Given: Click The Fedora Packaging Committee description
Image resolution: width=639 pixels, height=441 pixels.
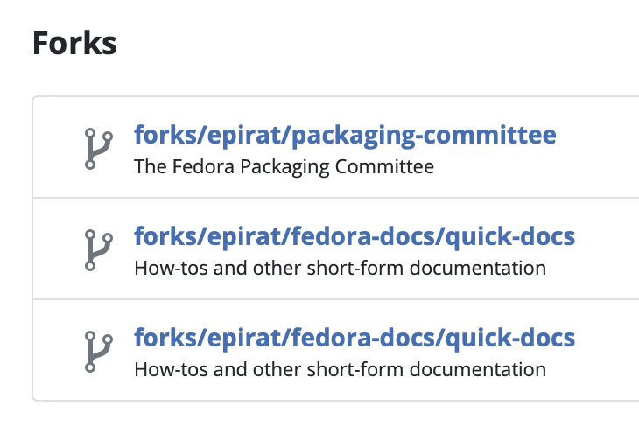Looking at the screenshot, I should point(284,167).
